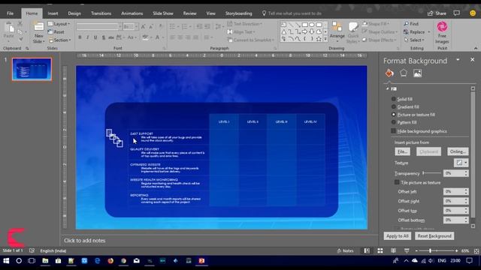Open File Explorer from taskbar

pos(45,261)
